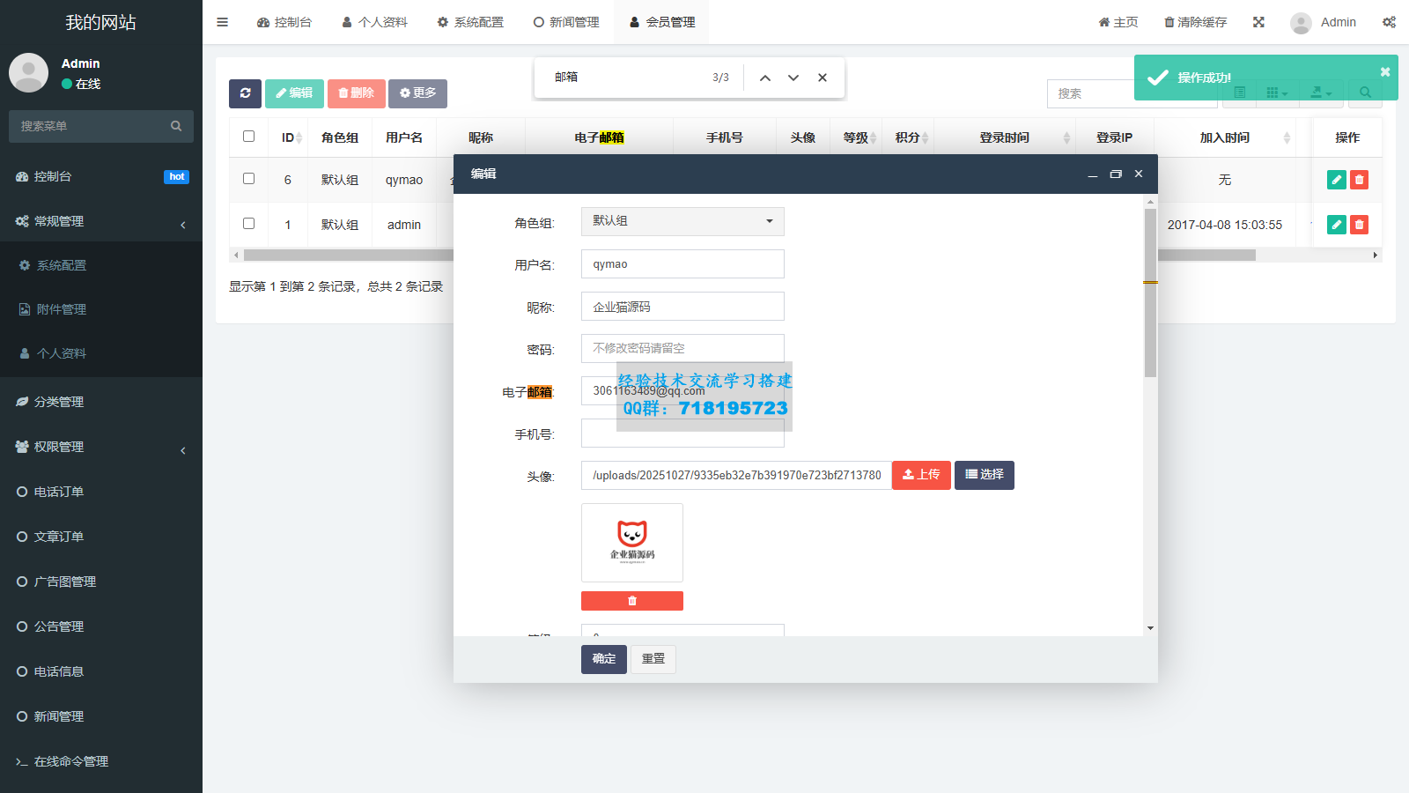Screen dimensions: 1409x793
Task: Click red trash icon for admin row
Action: pyautogui.click(x=1359, y=225)
